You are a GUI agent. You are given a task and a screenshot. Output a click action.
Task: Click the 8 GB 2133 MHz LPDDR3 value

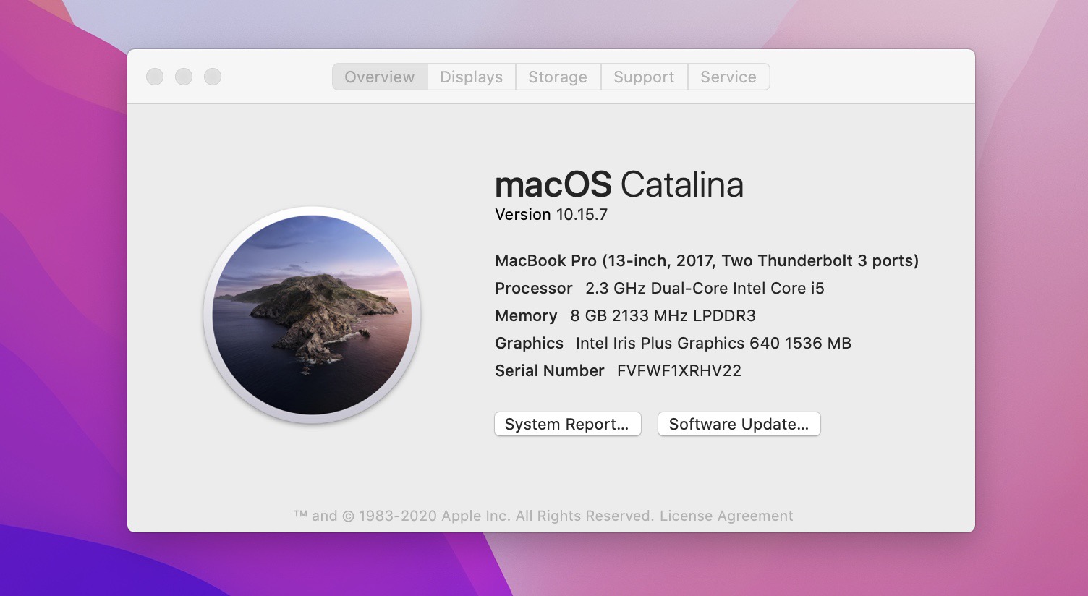tap(663, 315)
